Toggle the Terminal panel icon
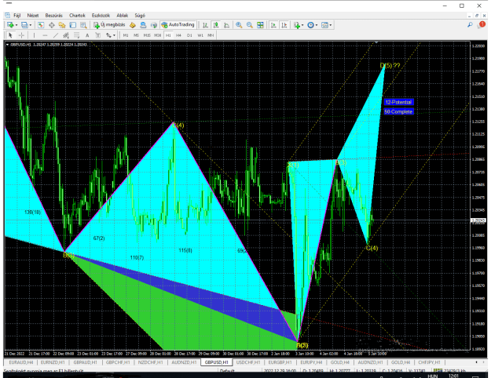 [72, 25]
